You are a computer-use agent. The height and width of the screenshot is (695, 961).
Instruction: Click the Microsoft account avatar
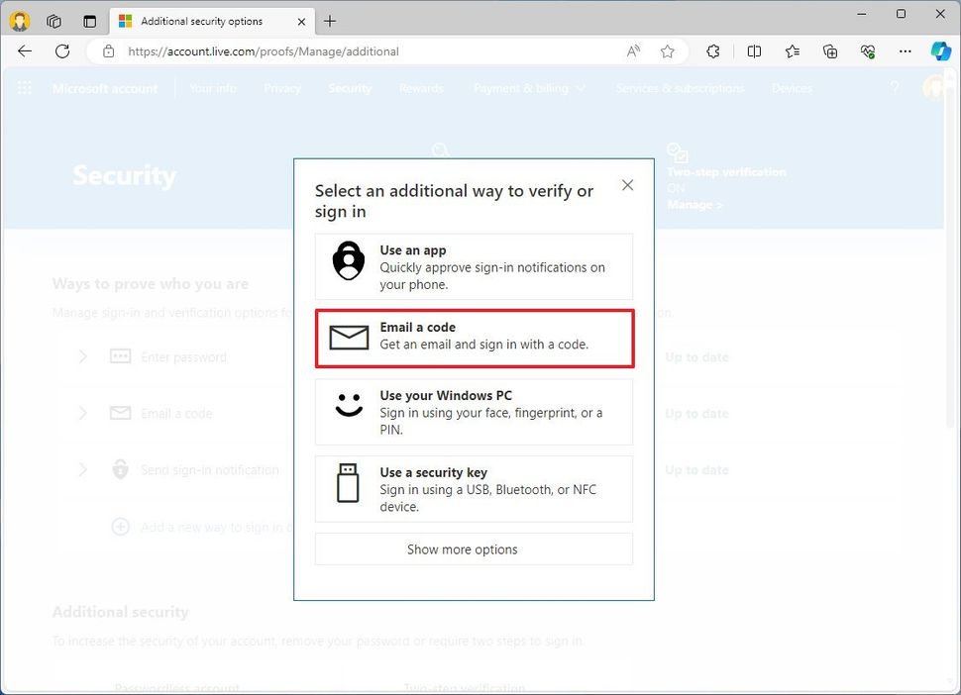(x=934, y=88)
